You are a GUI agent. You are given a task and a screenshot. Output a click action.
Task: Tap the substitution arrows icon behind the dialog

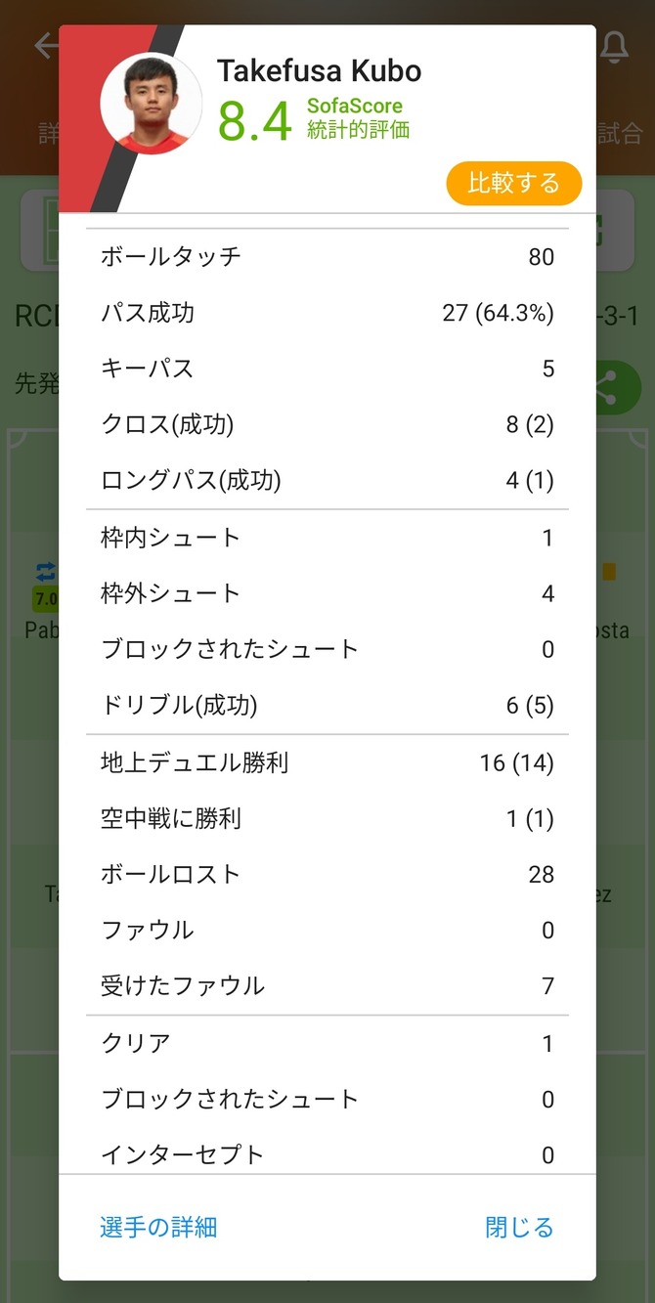(46, 572)
